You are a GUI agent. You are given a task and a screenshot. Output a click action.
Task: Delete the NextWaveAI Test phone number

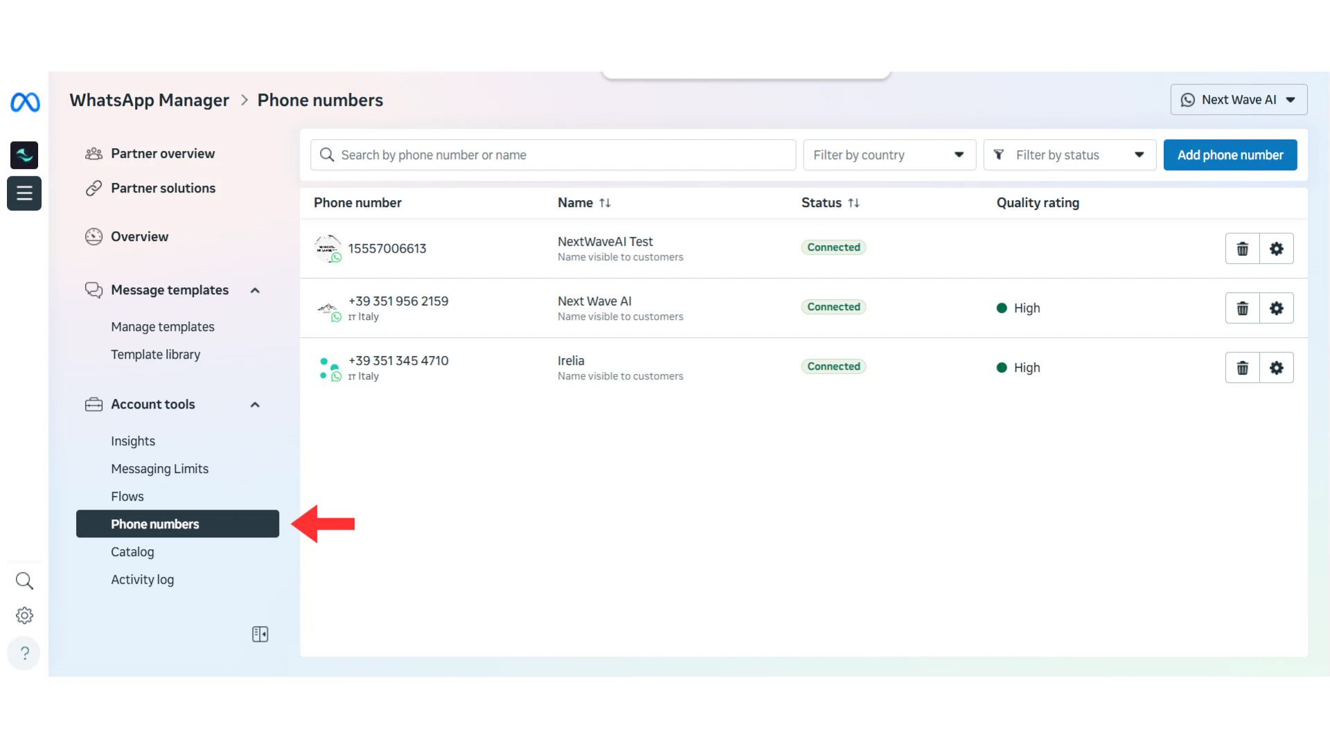(x=1242, y=249)
